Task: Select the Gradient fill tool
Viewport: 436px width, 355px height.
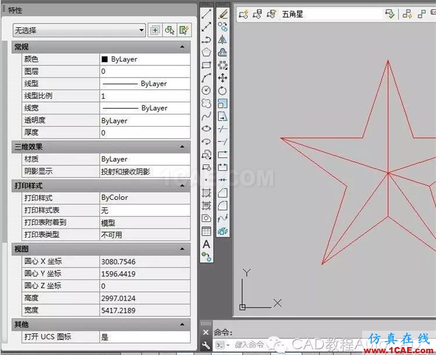Action: tap(206, 205)
